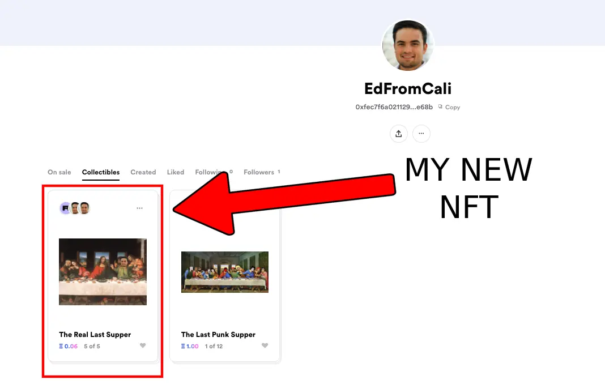Click the EdFromCali profile name
This screenshot has height=384, width=605.
click(x=408, y=88)
